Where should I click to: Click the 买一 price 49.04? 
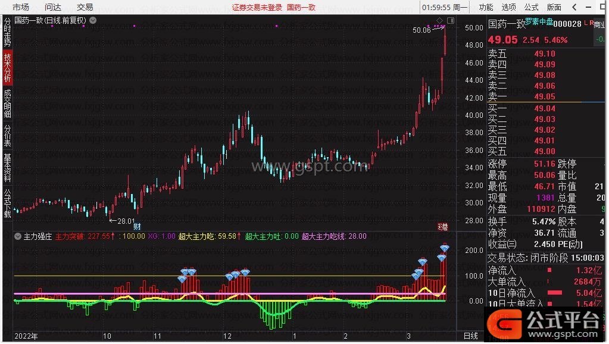click(x=545, y=108)
